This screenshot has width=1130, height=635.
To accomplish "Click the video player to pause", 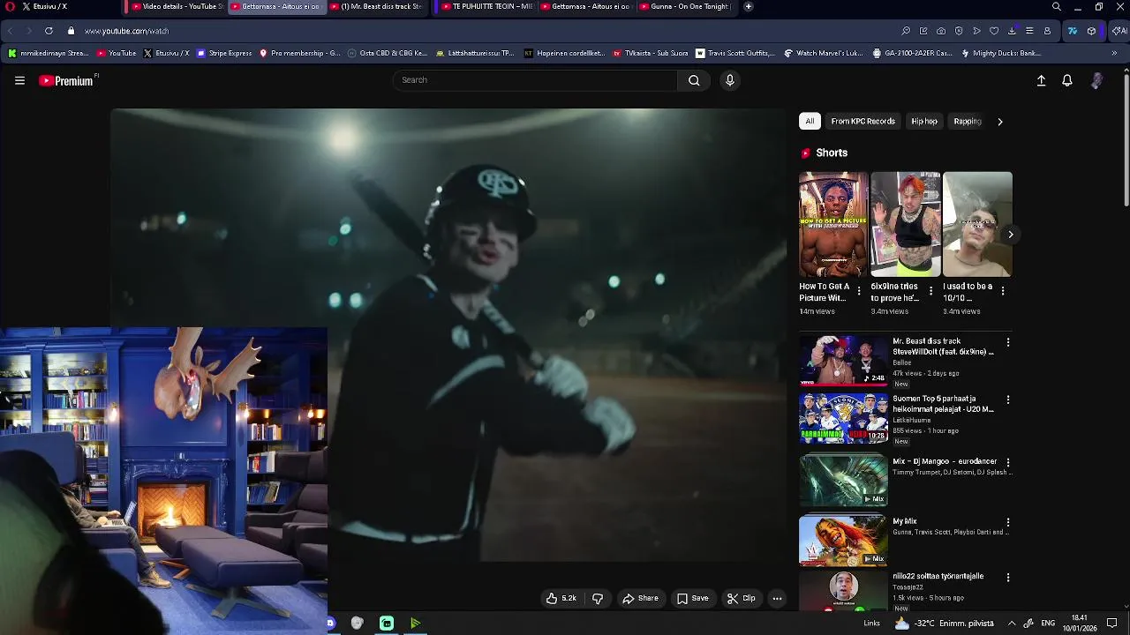I will [x=448, y=335].
